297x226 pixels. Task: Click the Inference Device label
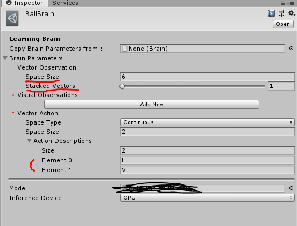[x=36, y=198]
